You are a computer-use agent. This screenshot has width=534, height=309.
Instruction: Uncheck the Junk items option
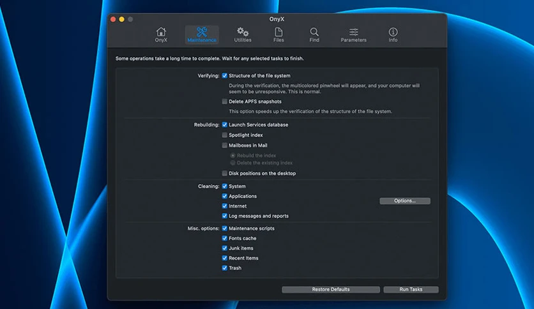tap(224, 248)
